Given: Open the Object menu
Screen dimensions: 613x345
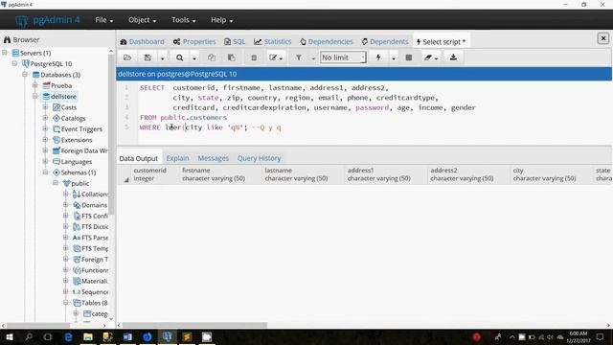Looking at the screenshot, I should point(142,20).
